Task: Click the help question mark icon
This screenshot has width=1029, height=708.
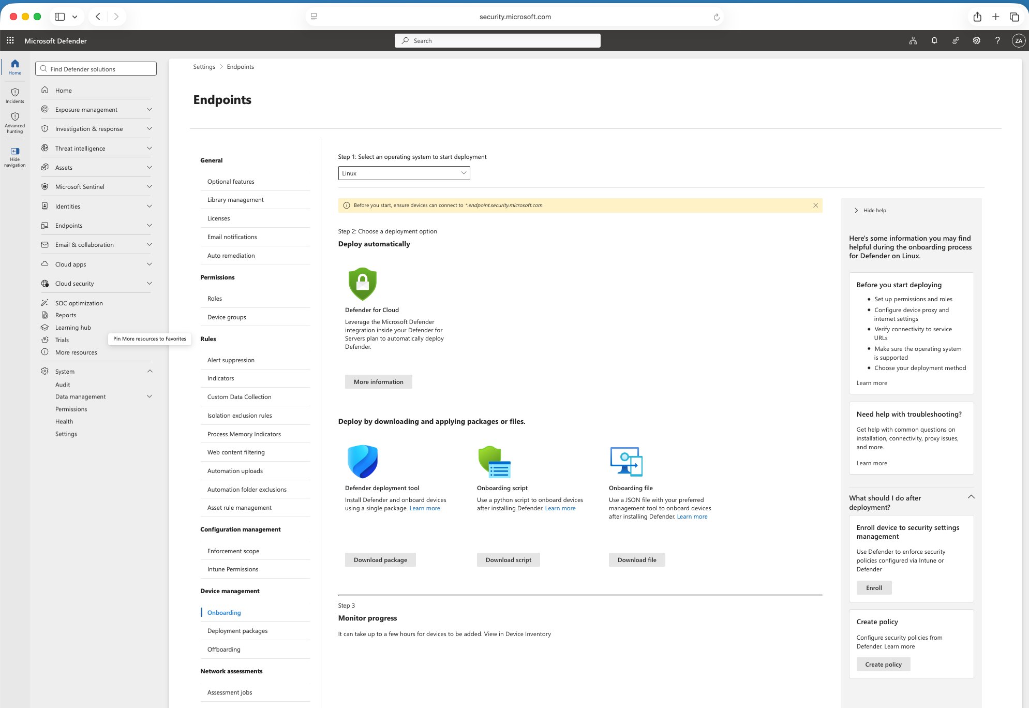Action: 997,40
